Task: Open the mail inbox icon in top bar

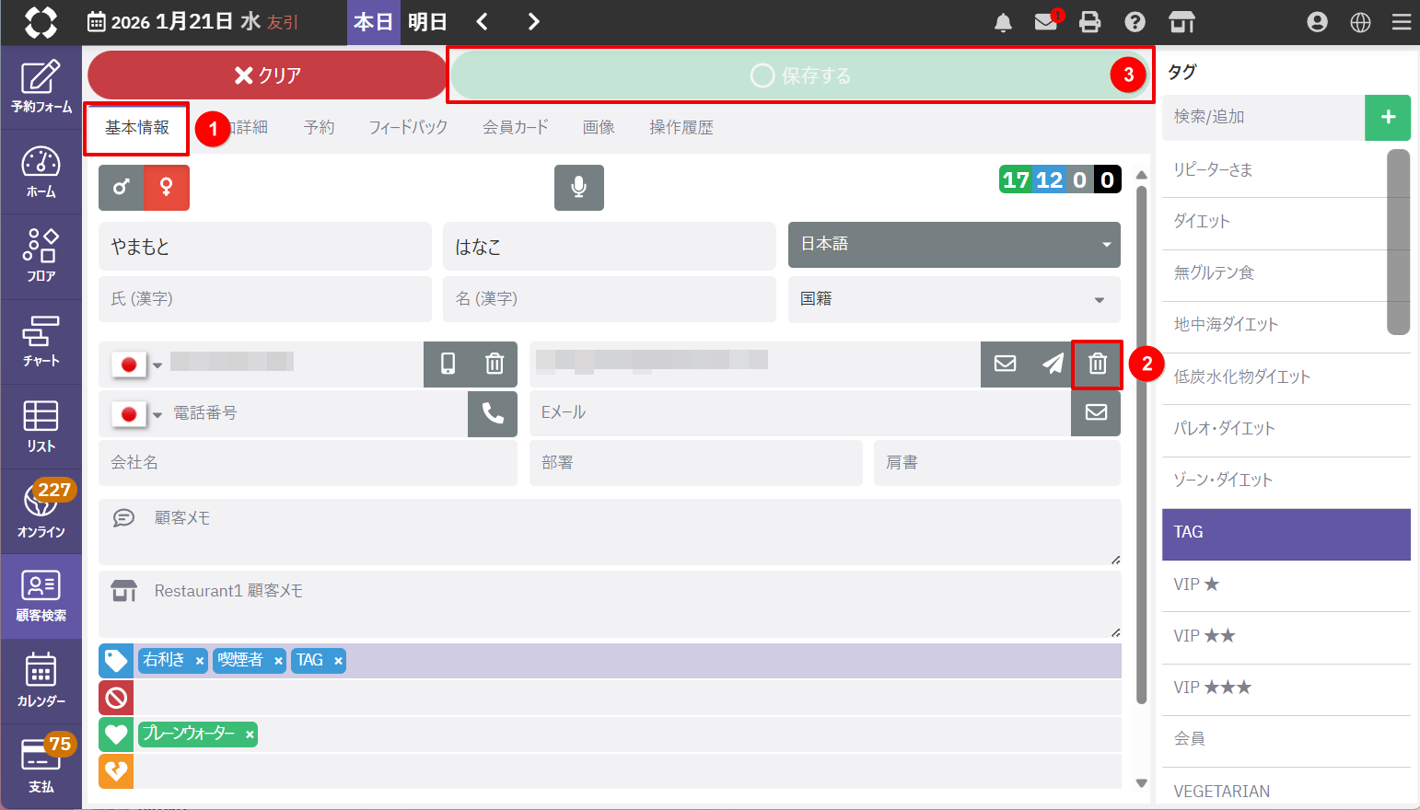Action: [1046, 22]
